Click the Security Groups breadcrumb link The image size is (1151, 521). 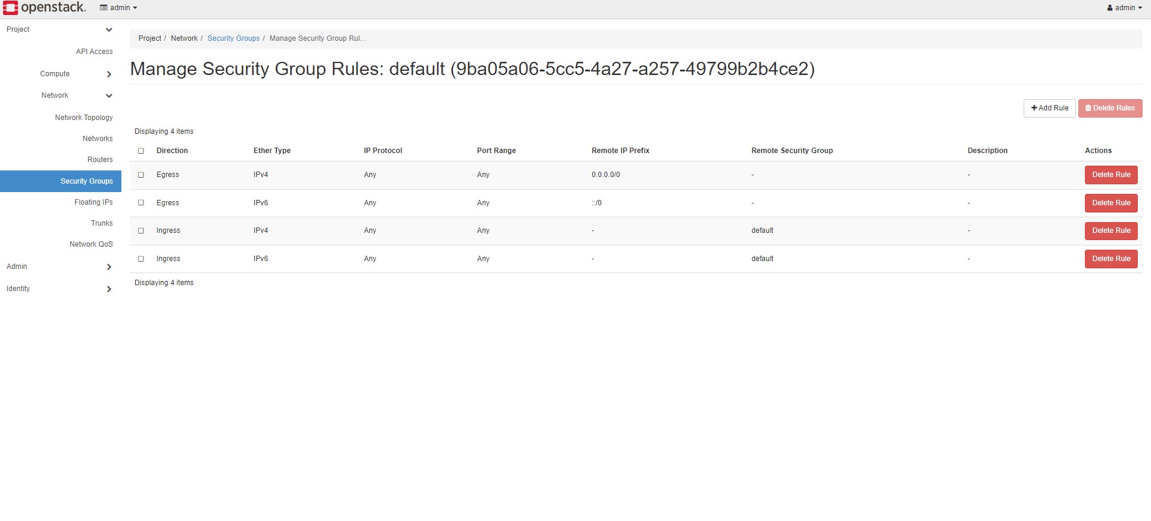233,38
